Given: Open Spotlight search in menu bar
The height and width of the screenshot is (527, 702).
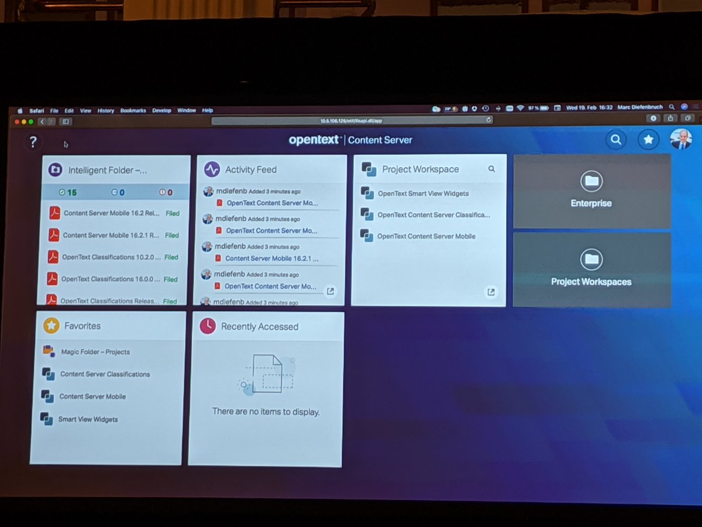Looking at the screenshot, I should (x=672, y=107).
